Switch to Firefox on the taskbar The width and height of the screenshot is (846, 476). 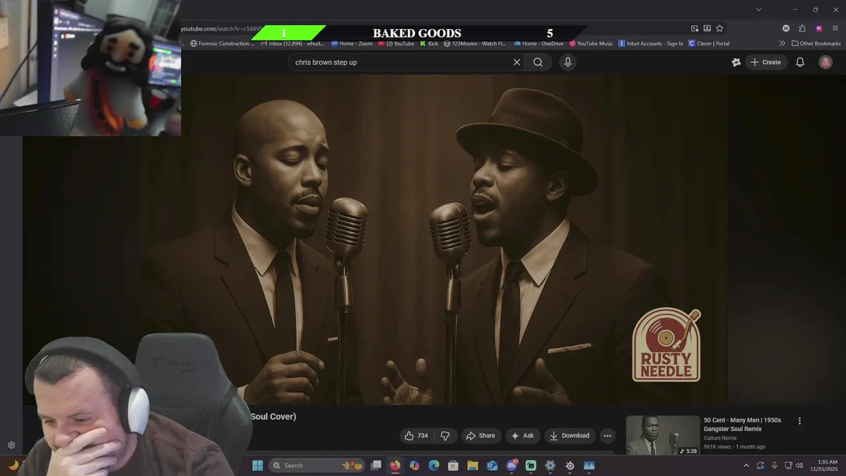click(x=395, y=465)
